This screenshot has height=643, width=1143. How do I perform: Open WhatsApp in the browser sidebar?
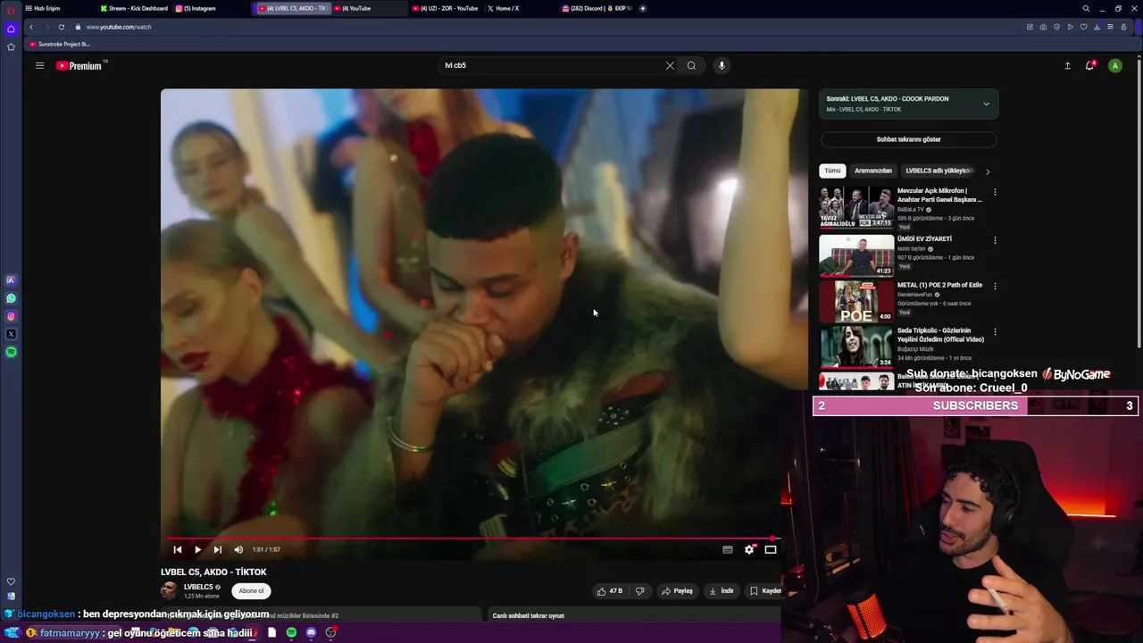(x=11, y=298)
